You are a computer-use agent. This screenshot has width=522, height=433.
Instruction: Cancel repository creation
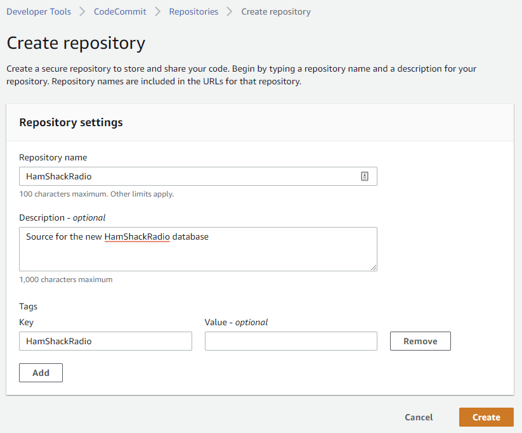click(419, 417)
